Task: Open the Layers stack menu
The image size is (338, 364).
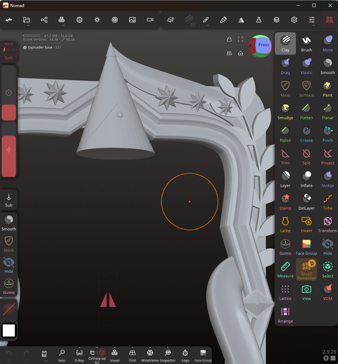Action: (x=277, y=20)
